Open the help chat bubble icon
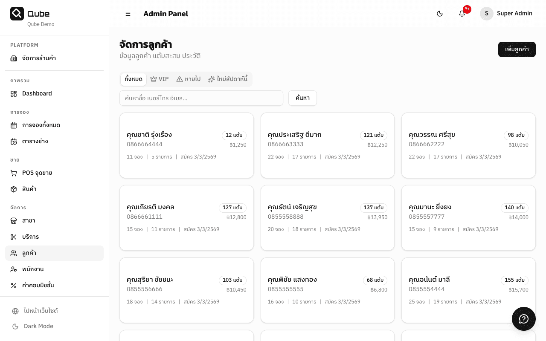546x341 pixels. pyautogui.click(x=523, y=319)
